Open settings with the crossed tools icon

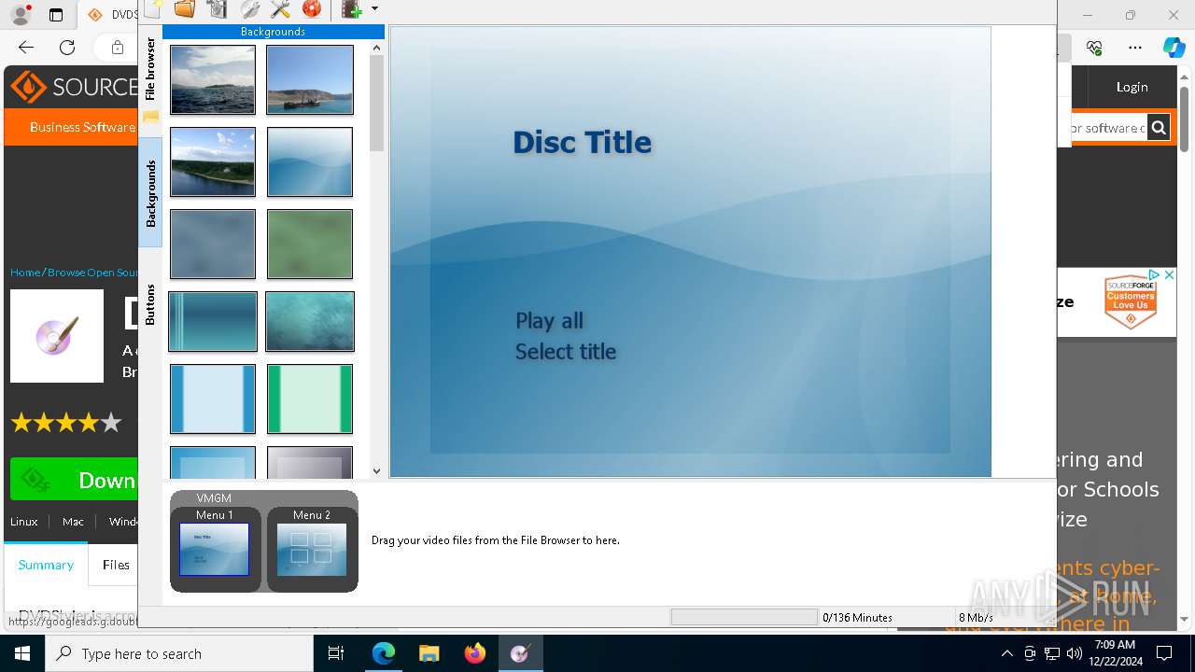pyautogui.click(x=280, y=8)
